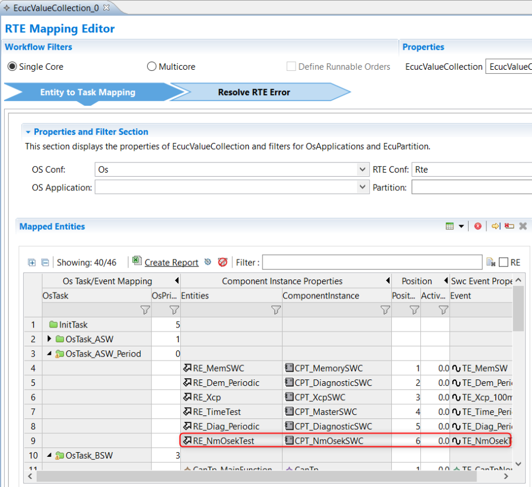Click the component icon next to CPT_XcpSWC
Screen dimensions: 532x487
click(289, 397)
